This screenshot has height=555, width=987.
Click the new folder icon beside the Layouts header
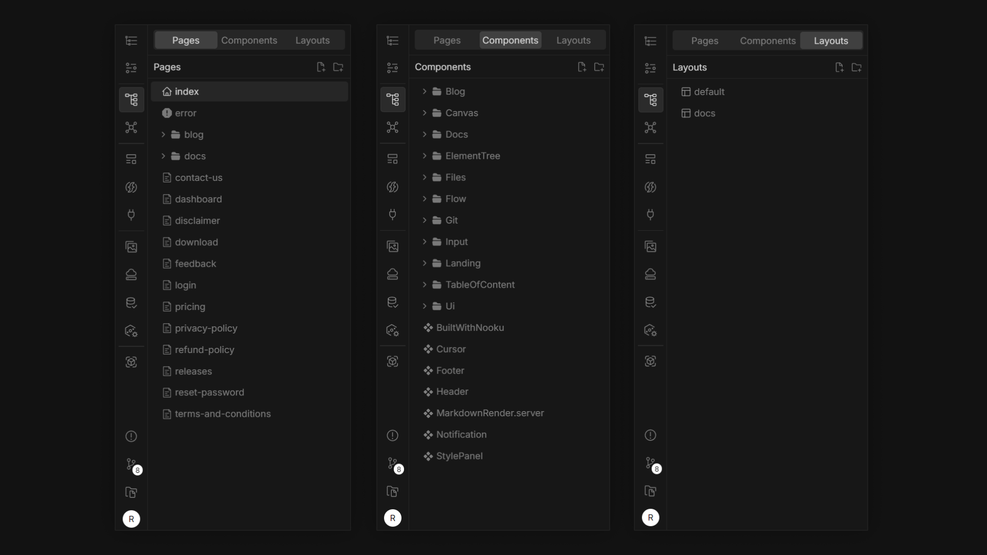coord(857,67)
